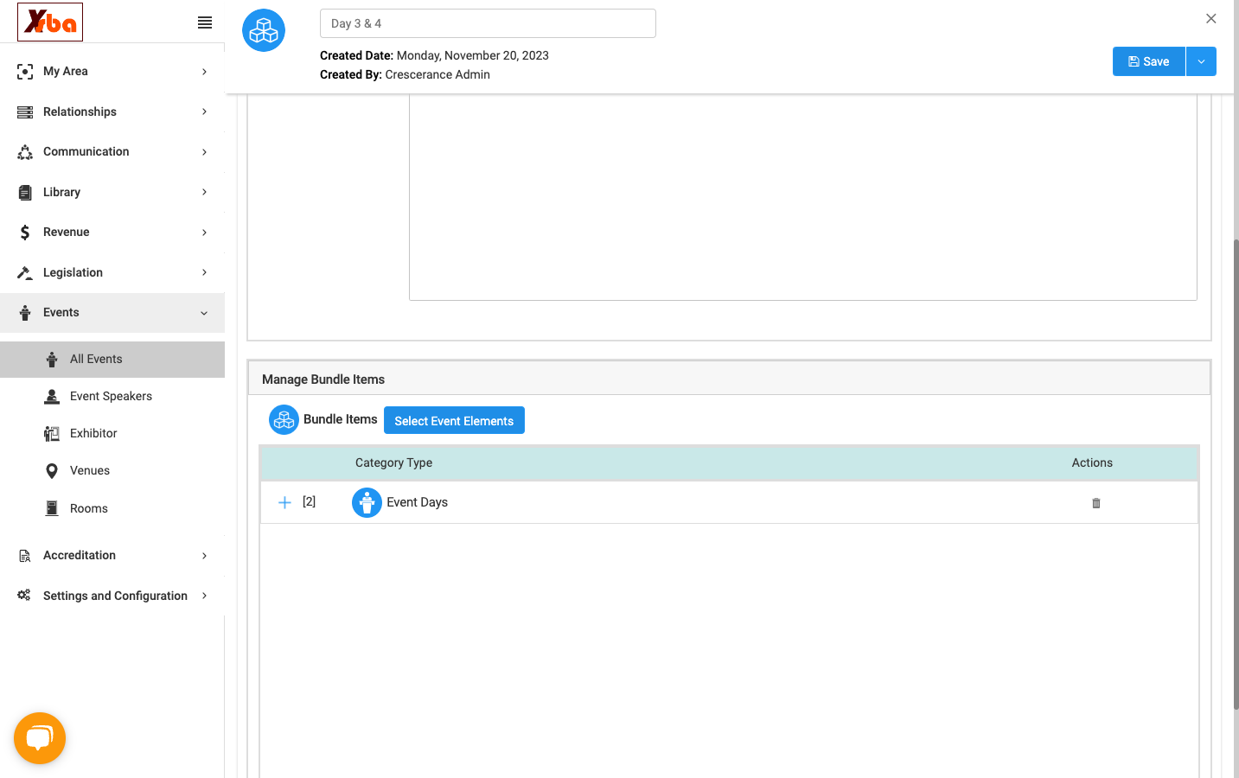Click the Accreditation certificate icon
The image size is (1239, 778).
25,556
